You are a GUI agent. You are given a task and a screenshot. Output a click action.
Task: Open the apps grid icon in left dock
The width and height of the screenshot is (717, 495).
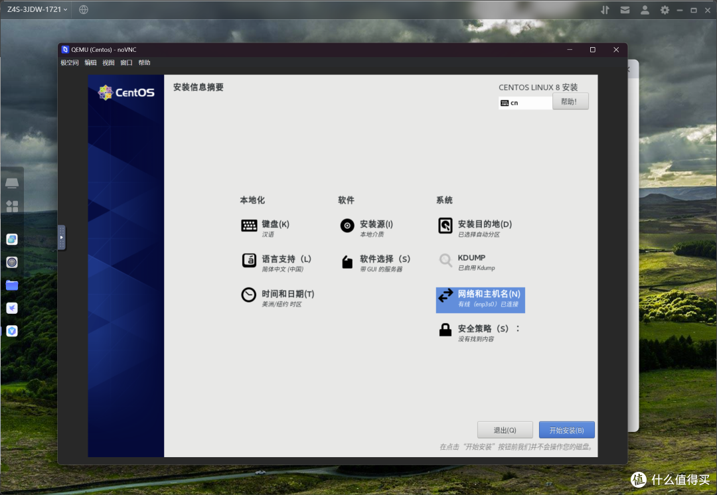pos(12,206)
